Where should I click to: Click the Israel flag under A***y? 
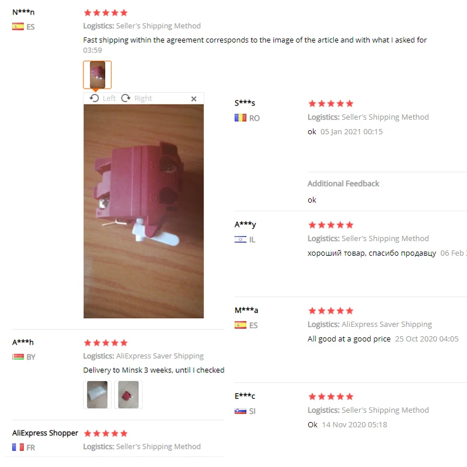click(241, 239)
